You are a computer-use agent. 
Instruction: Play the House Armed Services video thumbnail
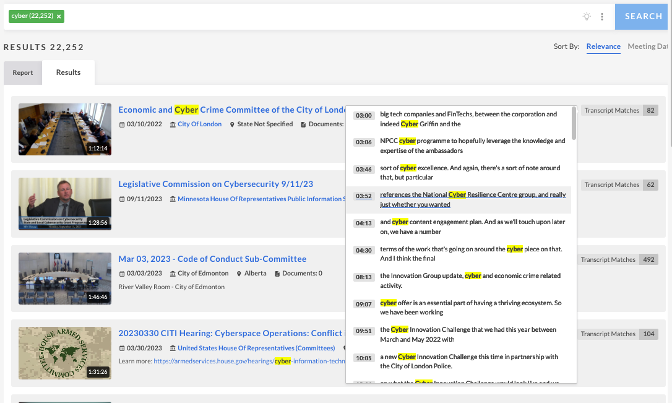pyautogui.click(x=64, y=353)
